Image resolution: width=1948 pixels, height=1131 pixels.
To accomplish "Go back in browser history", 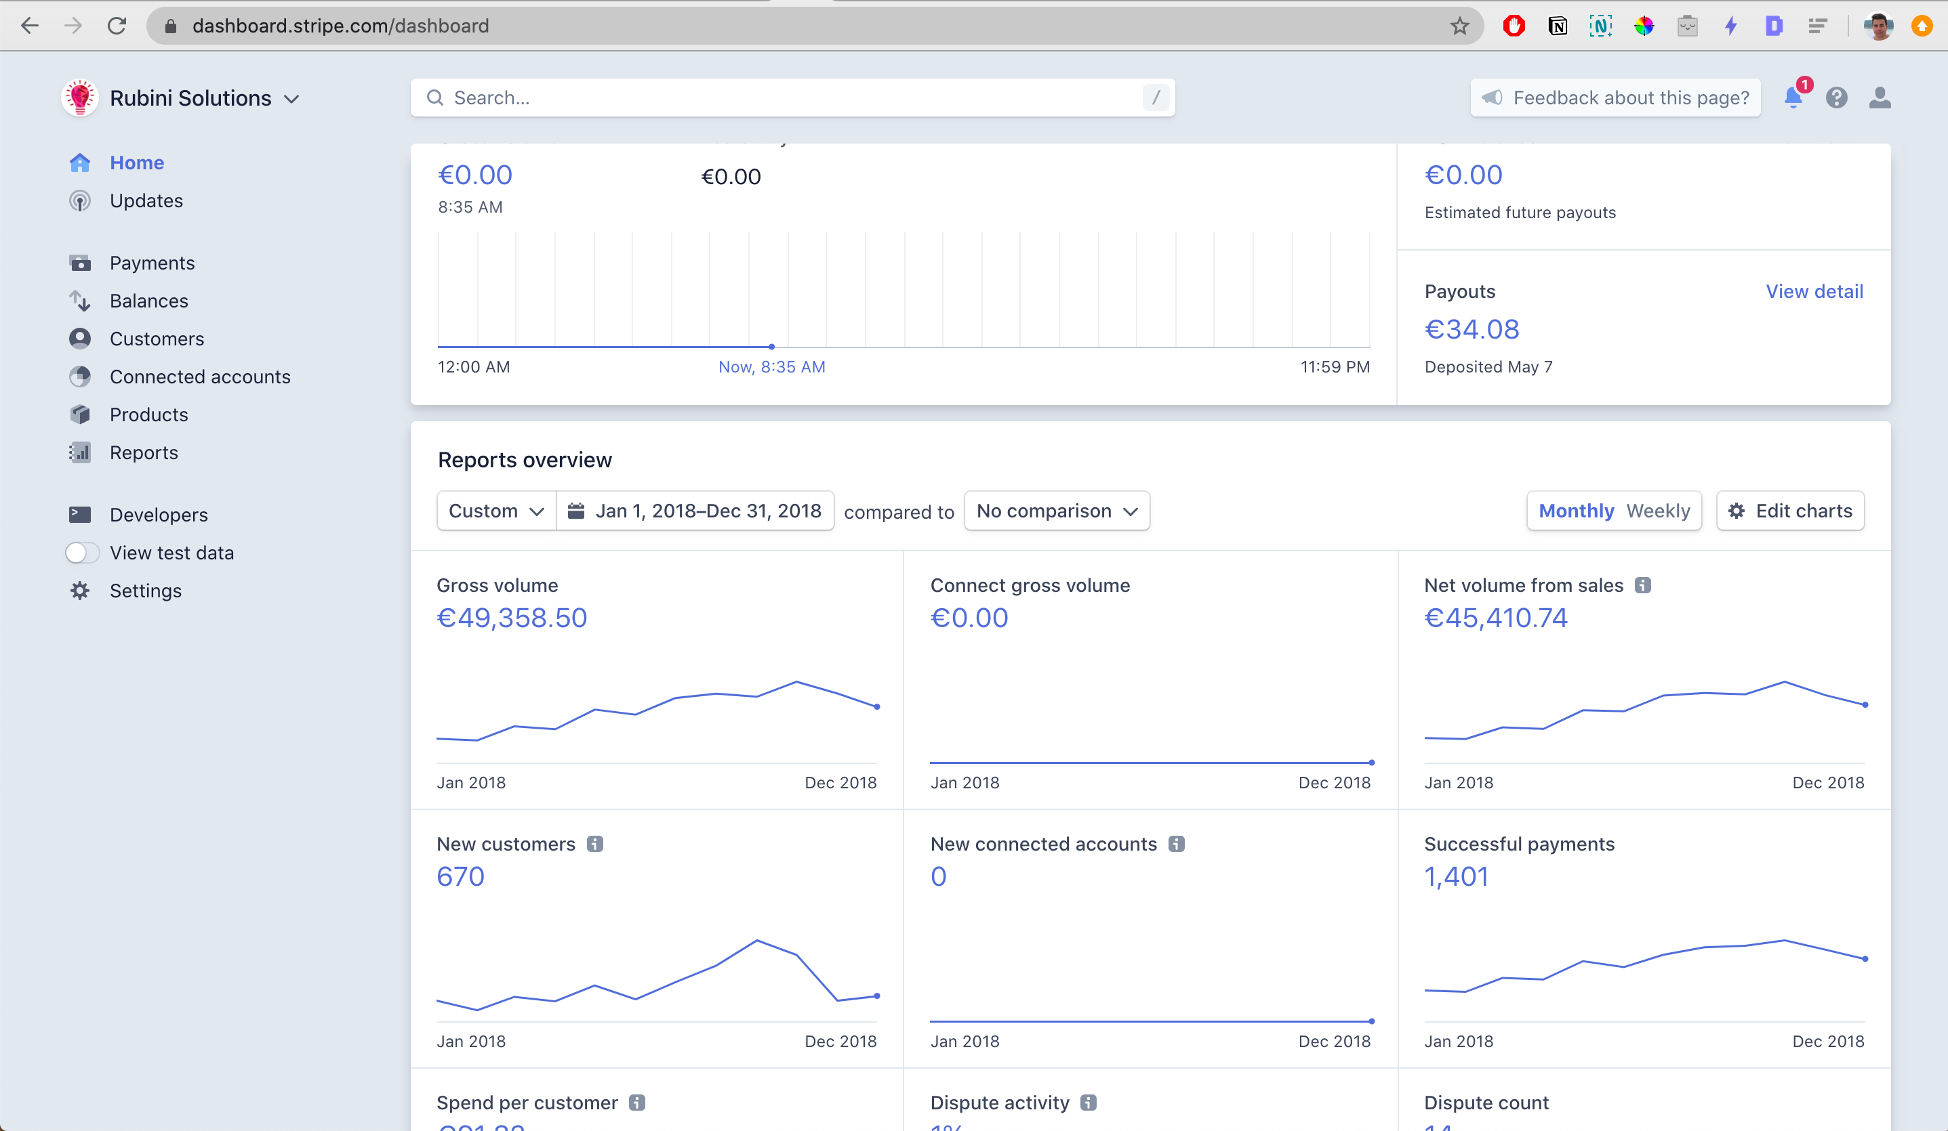I will [x=30, y=26].
